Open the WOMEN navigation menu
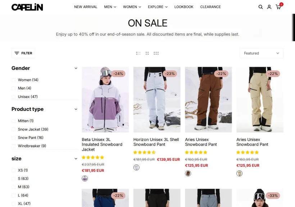Image resolution: width=295 pixels, height=207 pixels. [132, 7]
